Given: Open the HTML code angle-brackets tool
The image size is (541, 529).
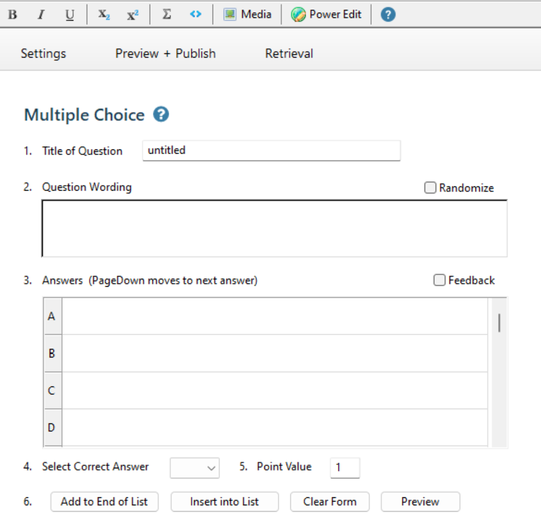Looking at the screenshot, I should pyautogui.click(x=196, y=14).
